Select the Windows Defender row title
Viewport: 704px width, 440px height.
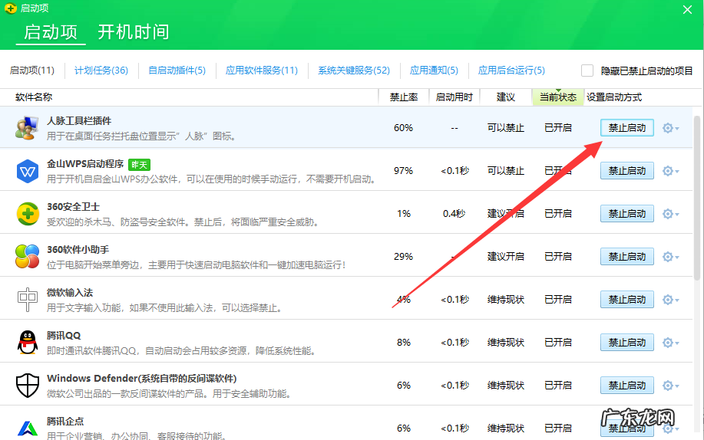pyautogui.click(x=142, y=379)
